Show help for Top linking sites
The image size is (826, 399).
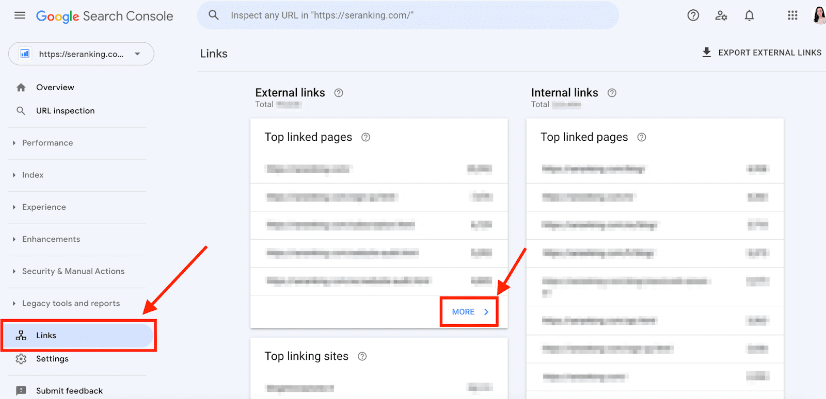coord(362,356)
